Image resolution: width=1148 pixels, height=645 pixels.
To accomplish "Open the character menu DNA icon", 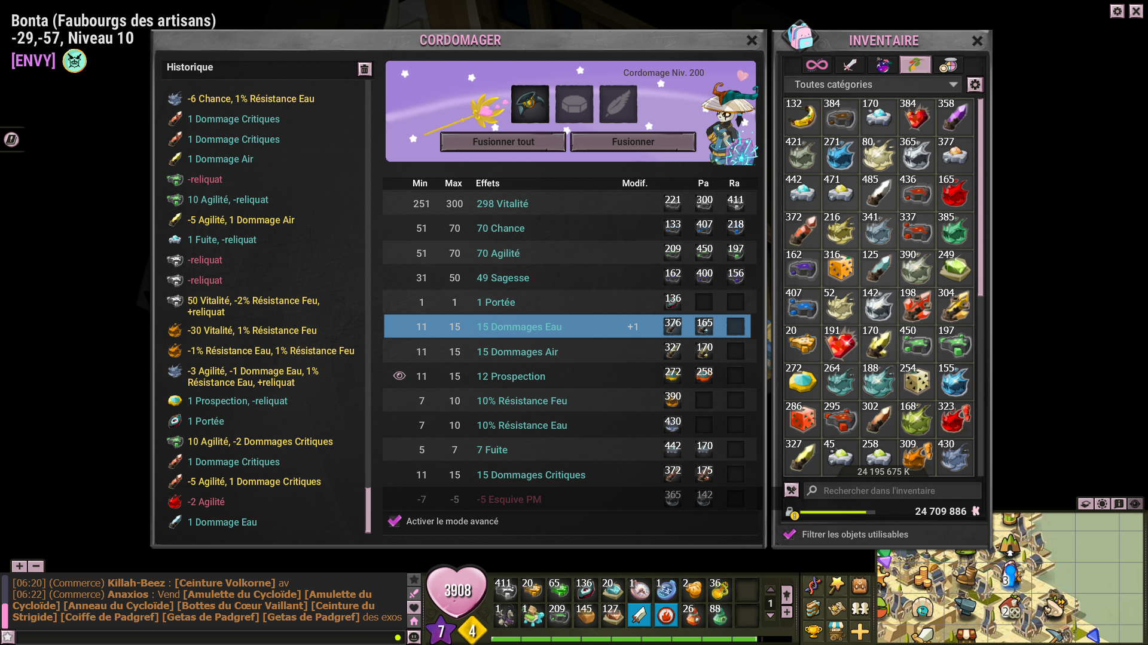I will point(813,586).
